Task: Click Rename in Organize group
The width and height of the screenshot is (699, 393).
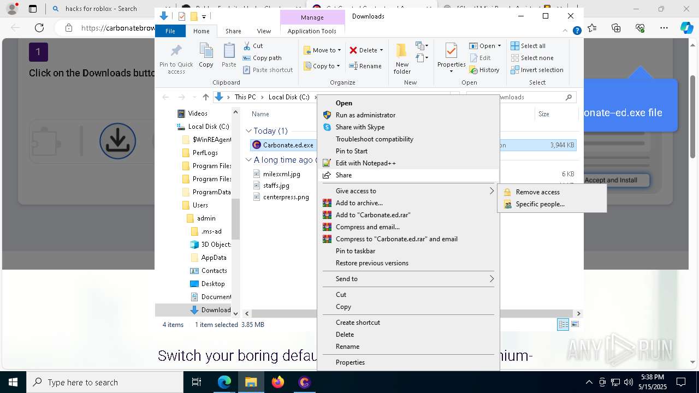Action: click(365, 66)
